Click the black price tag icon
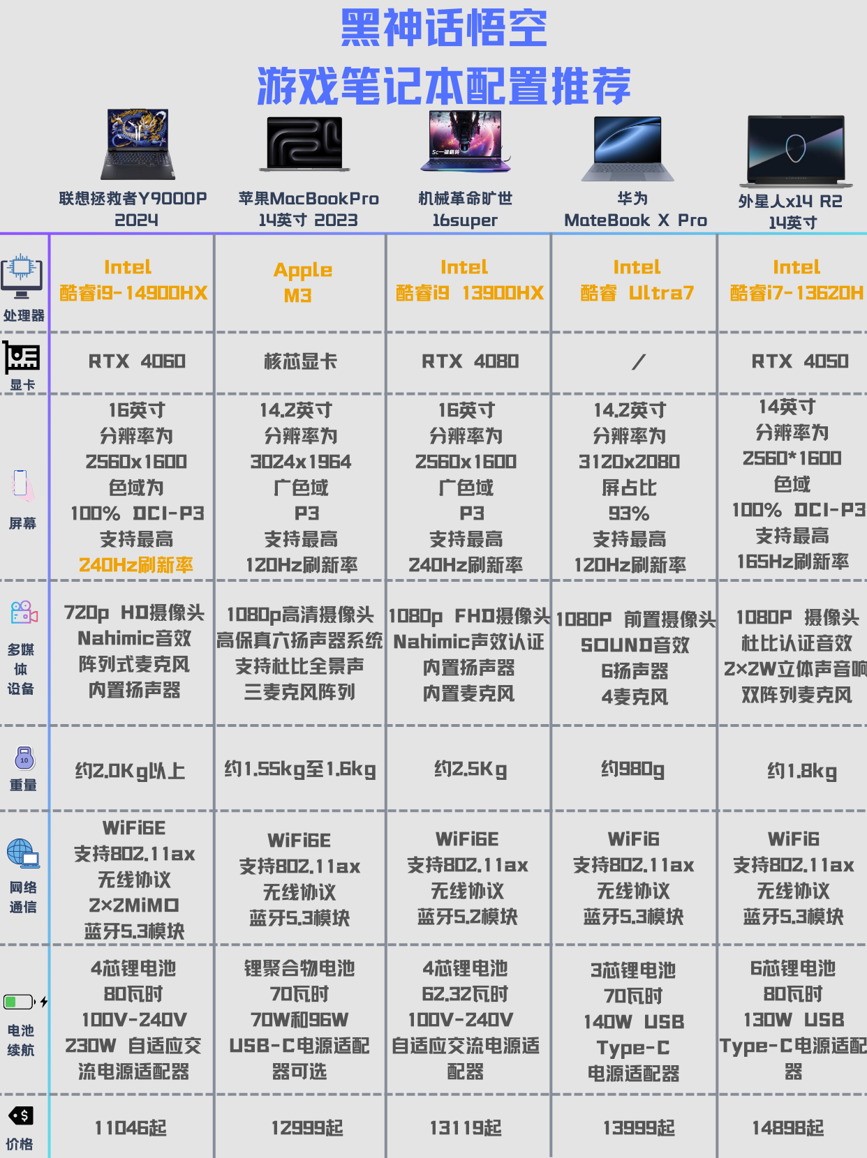Image resolution: width=867 pixels, height=1158 pixels. click(x=21, y=1115)
